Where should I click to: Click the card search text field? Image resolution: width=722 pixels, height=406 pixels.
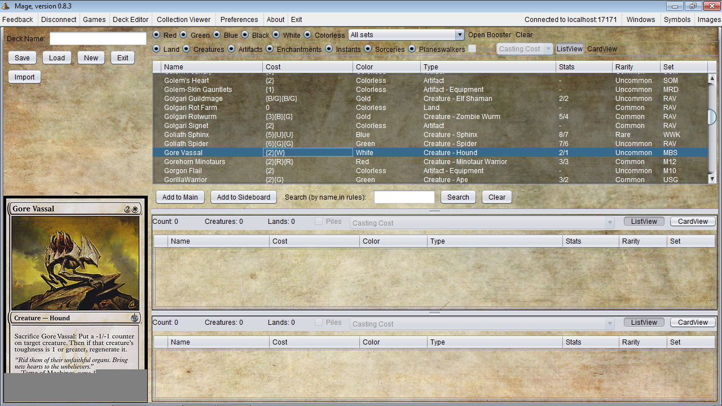pos(404,197)
